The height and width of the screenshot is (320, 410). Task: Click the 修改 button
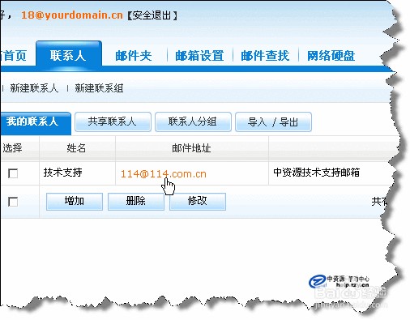pyautogui.click(x=198, y=201)
